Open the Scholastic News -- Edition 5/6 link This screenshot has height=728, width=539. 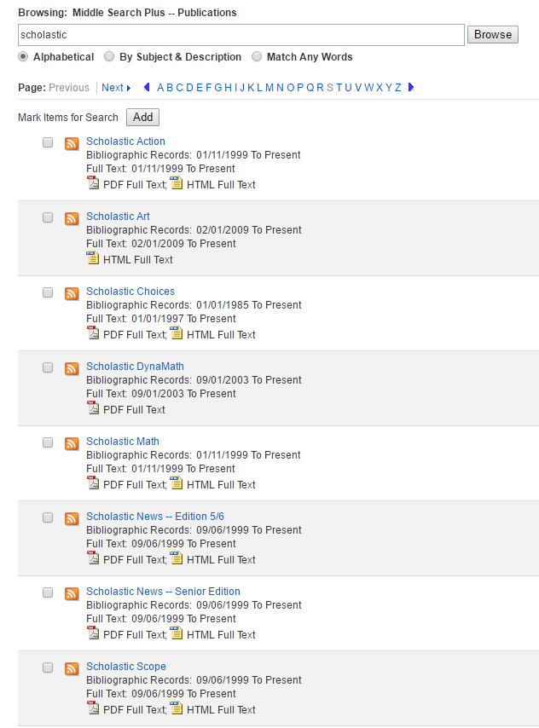pyautogui.click(x=155, y=517)
